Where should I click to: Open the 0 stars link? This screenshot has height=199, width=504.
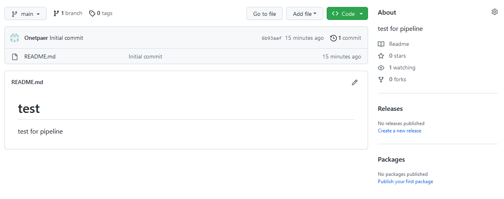coord(392,56)
